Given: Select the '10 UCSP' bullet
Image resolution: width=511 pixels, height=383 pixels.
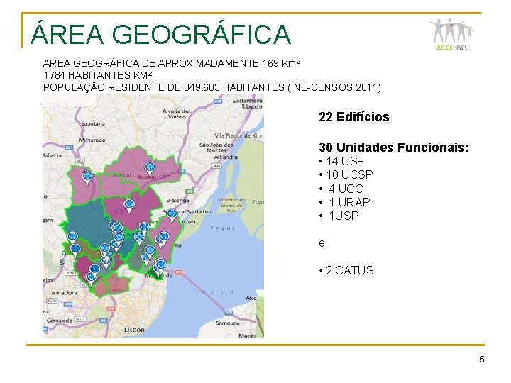Looking at the screenshot, I should [346, 175].
